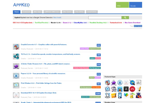Click the orange Print Window tag
Screen dimensions: 155x103
tap(96, 87)
